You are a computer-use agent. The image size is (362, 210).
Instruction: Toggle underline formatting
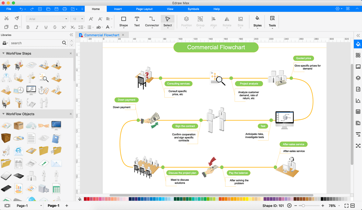45,27
